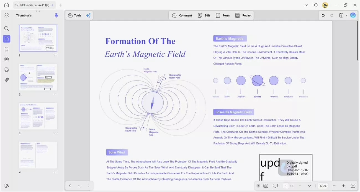Start presentation mode from the status bar
The image size is (360, 192).
[275, 186]
